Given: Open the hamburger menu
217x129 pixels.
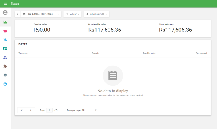Looking at the screenshot, I should tap(5, 4).
